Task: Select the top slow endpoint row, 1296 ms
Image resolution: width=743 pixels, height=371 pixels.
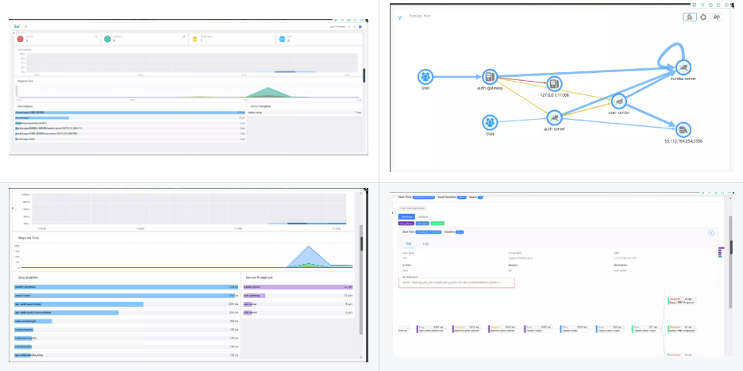Action: pos(126,287)
